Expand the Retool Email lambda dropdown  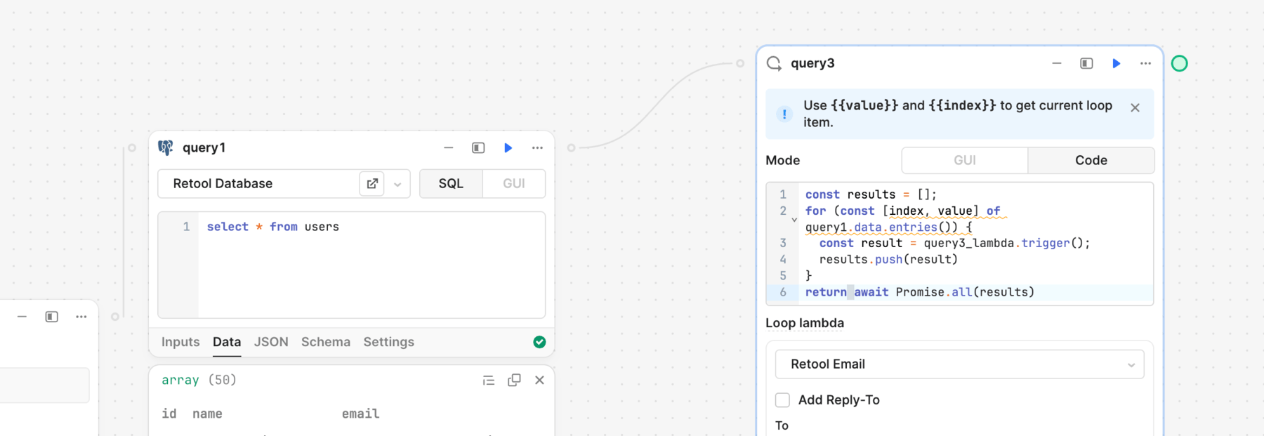click(959, 364)
